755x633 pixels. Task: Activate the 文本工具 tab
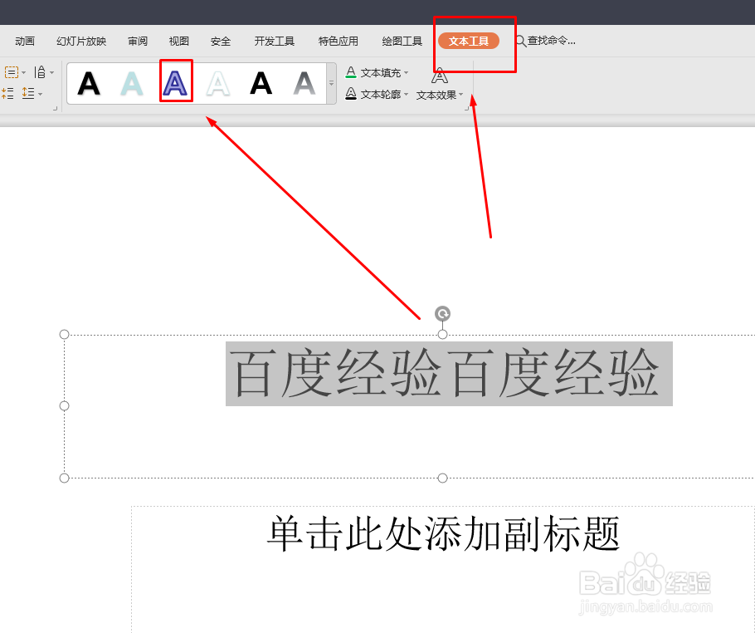tap(469, 41)
